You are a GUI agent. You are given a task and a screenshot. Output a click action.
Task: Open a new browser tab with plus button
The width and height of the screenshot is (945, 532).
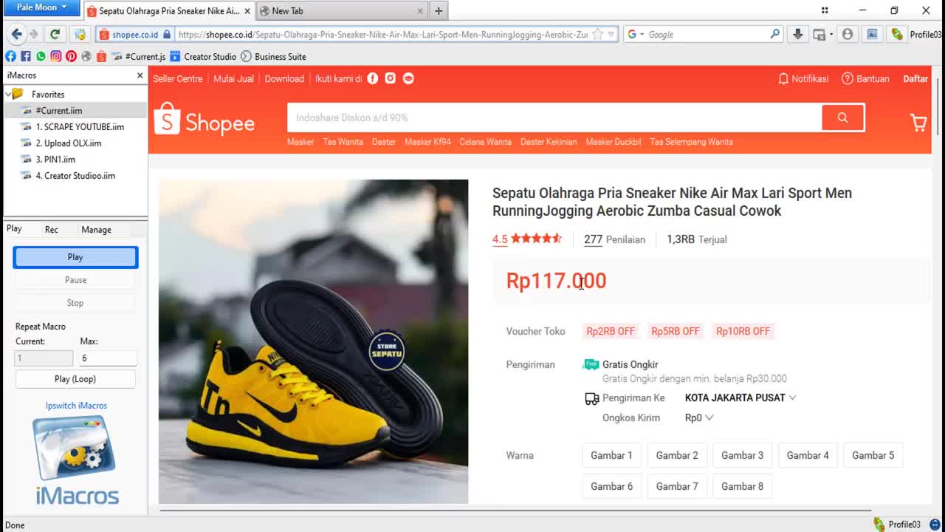[439, 11]
